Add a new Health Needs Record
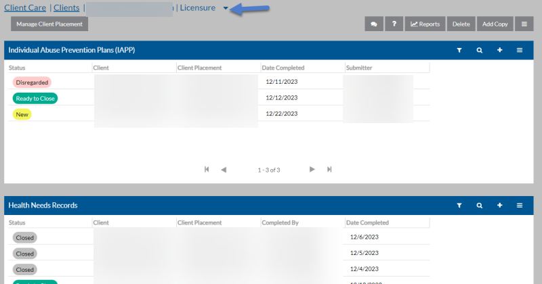Image resolution: width=542 pixels, height=284 pixels. [499, 206]
